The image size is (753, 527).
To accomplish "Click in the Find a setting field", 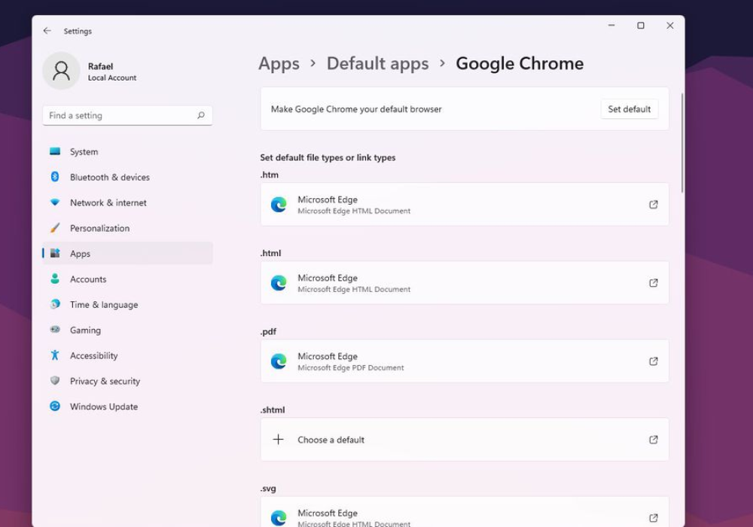I will [127, 115].
